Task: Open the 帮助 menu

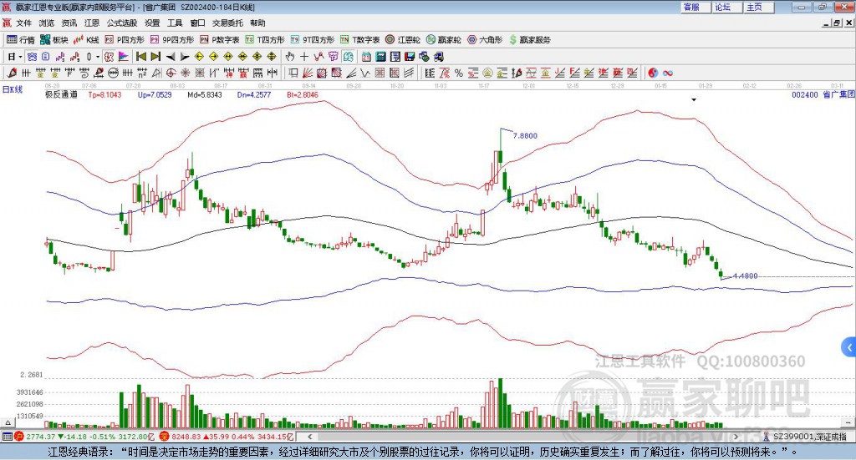Action: [x=257, y=23]
